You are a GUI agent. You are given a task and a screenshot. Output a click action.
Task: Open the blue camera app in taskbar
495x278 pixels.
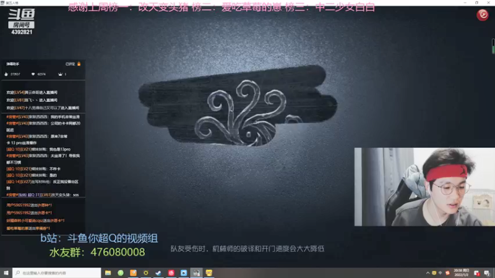click(x=184, y=273)
